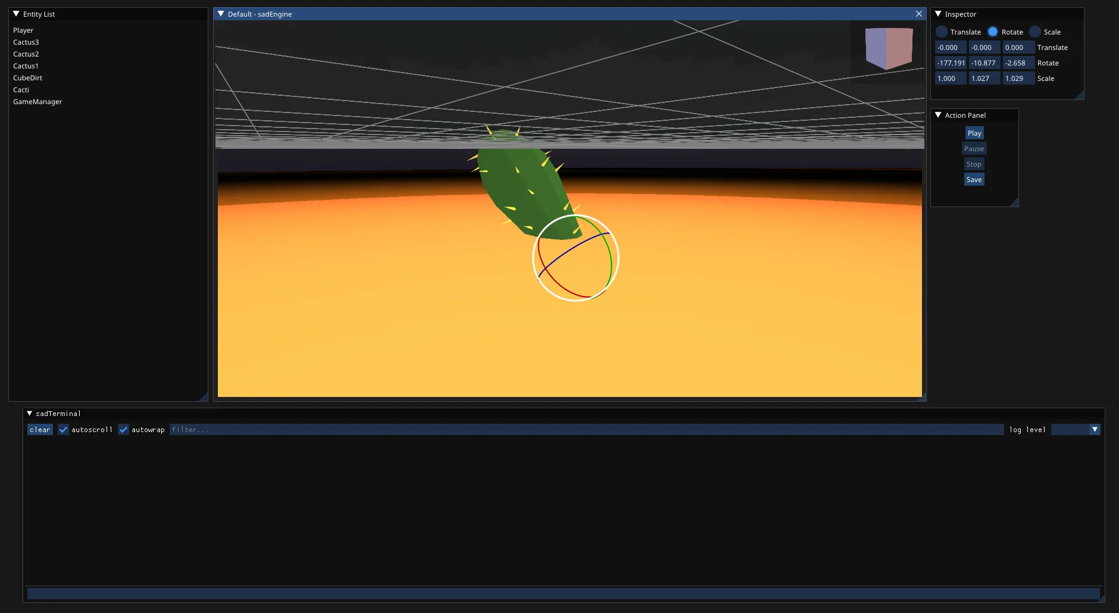Click the Stop button in Action Panel
This screenshot has height=613, width=1119.
pyautogui.click(x=974, y=164)
